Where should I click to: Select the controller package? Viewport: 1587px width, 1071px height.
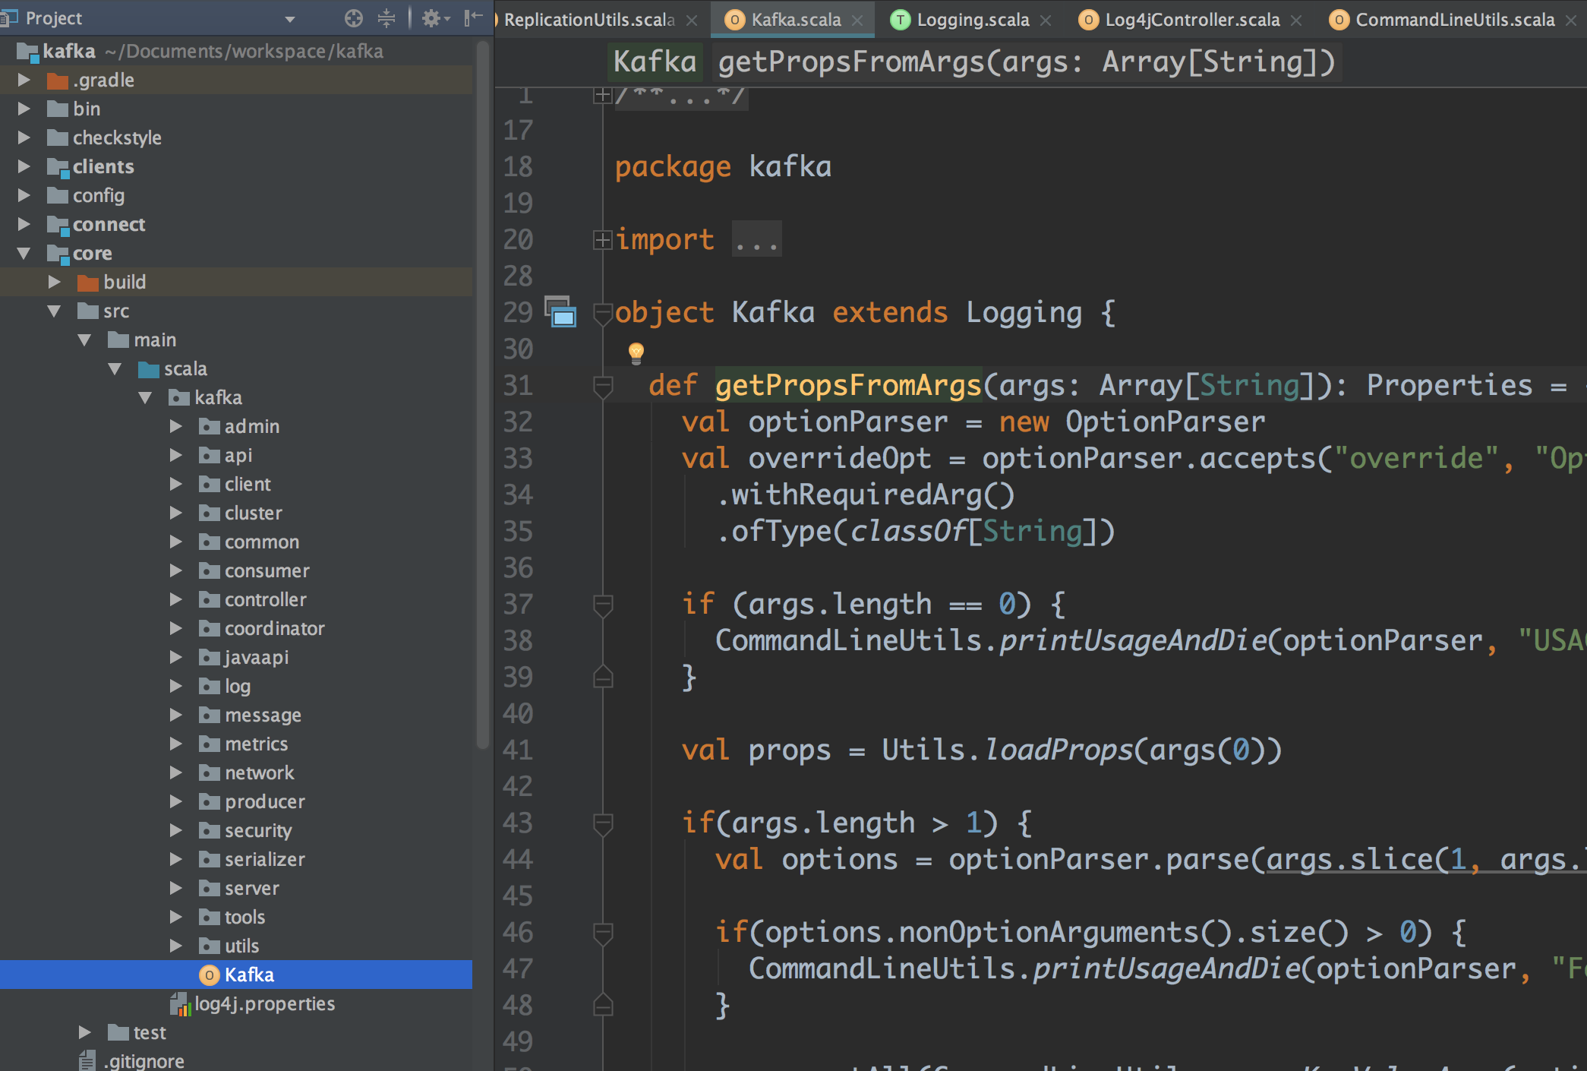point(236,599)
